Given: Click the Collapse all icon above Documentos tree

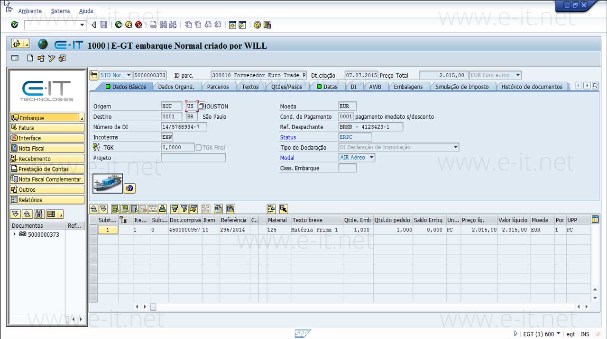Looking at the screenshot, I should (27, 214).
